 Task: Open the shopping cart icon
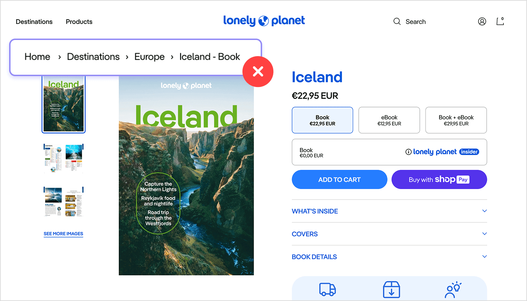[x=500, y=21]
